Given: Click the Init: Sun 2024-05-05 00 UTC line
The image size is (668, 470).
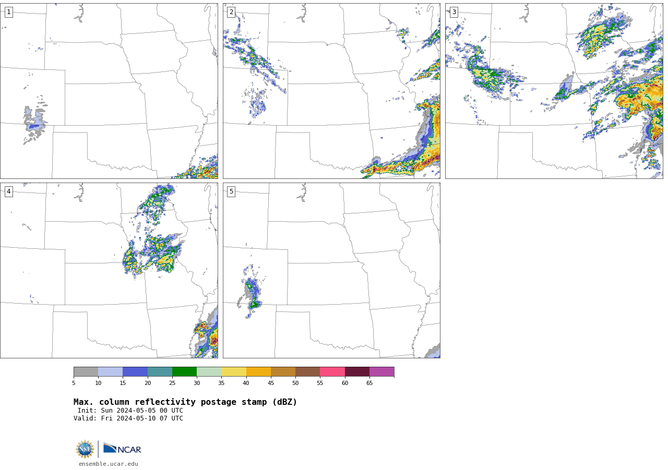Looking at the screenshot, I should click(x=130, y=411).
